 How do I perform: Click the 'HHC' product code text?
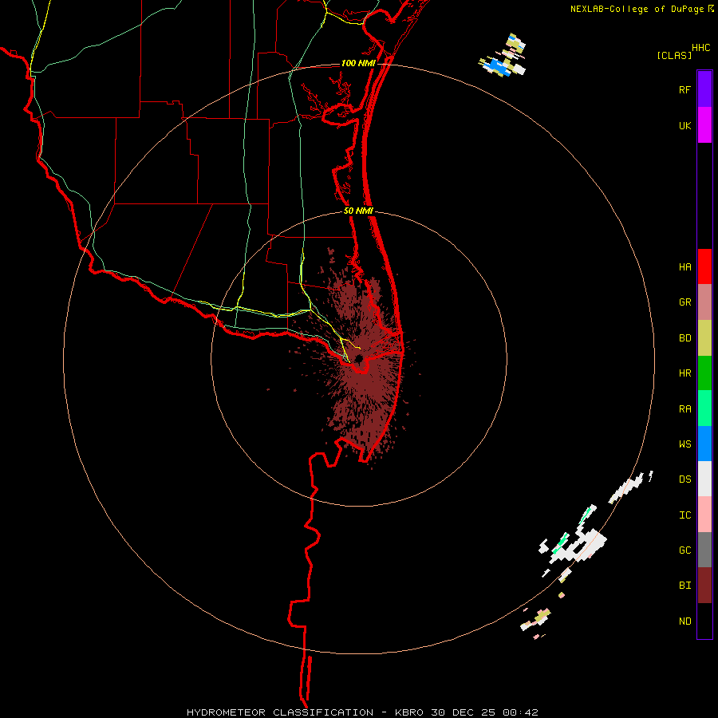[700, 48]
